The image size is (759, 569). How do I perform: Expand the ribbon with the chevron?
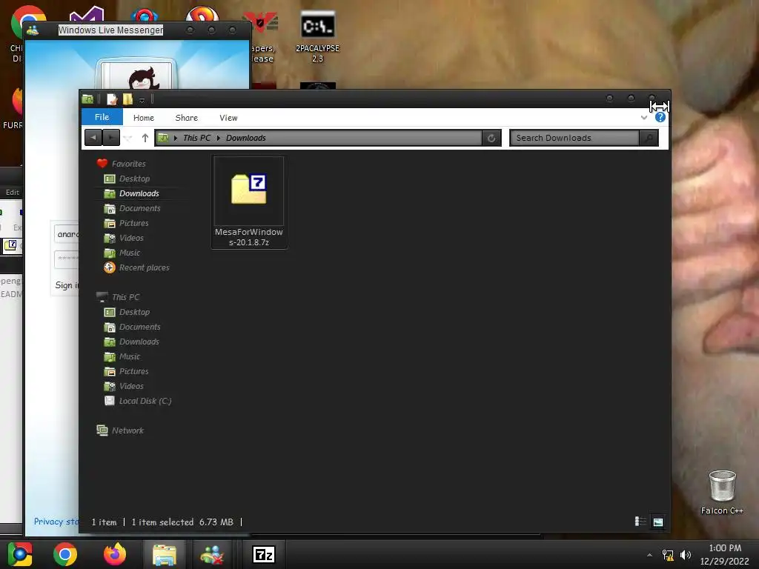click(x=644, y=118)
